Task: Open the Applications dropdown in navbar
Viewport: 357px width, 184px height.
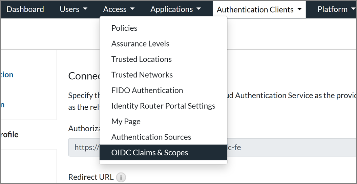Action: tap(175, 9)
